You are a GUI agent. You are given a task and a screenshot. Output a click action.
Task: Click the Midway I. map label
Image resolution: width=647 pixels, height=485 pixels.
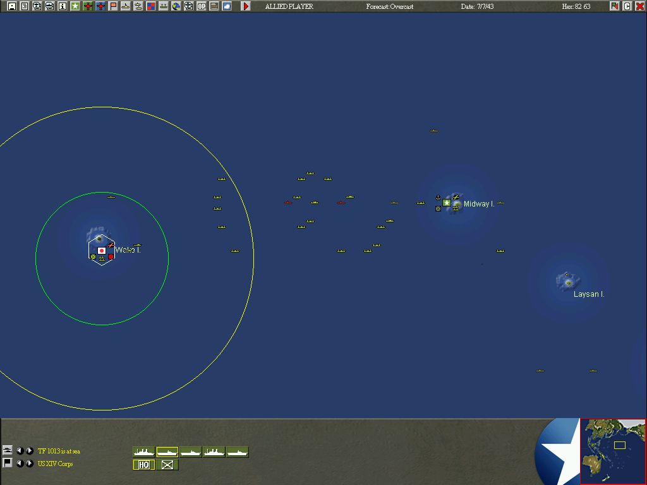pos(479,204)
